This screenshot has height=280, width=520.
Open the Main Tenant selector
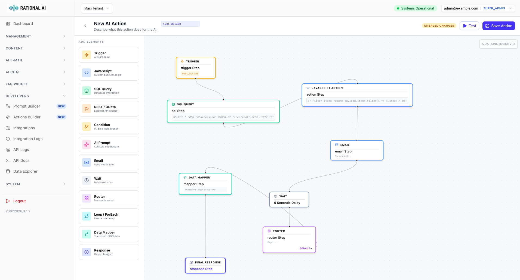(97, 8)
